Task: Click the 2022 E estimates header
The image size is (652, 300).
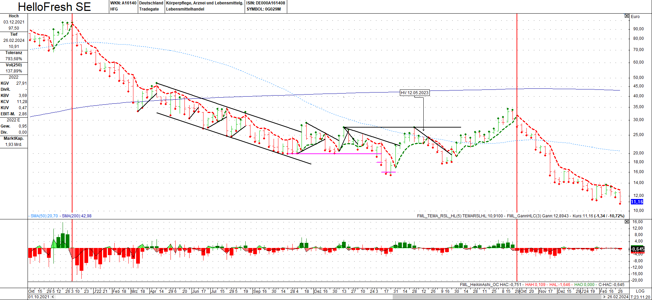Action: click(14, 120)
